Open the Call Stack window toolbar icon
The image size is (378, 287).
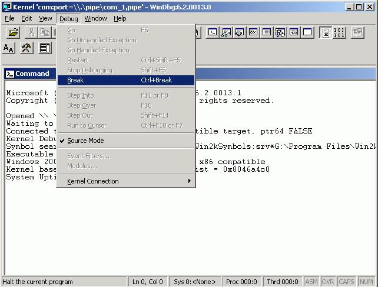click(280, 32)
